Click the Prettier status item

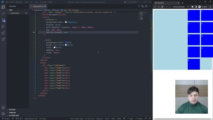tap(139, 119)
